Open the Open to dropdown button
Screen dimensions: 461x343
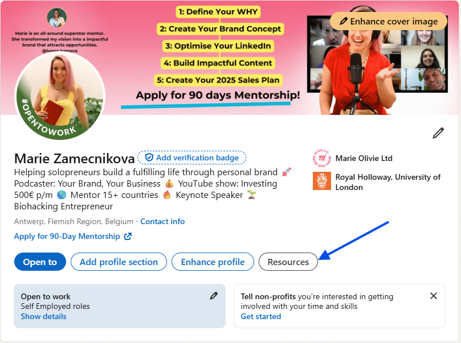[40, 262]
